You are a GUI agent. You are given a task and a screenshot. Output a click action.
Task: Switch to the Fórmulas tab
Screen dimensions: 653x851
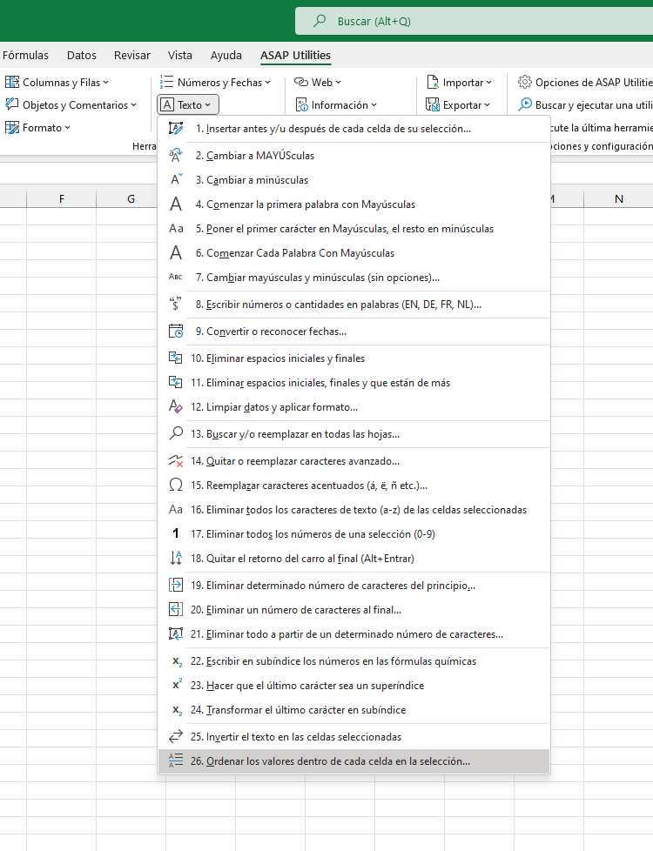[x=25, y=56]
